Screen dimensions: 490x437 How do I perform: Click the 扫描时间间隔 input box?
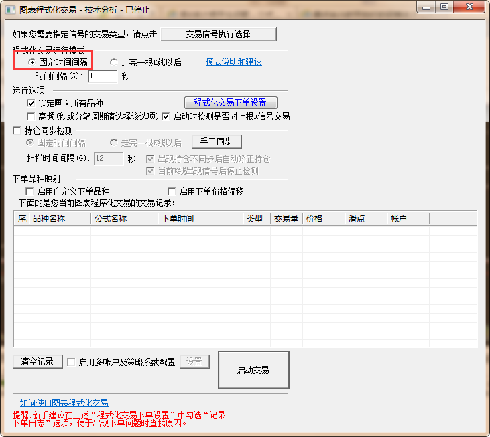pyautogui.click(x=109, y=159)
